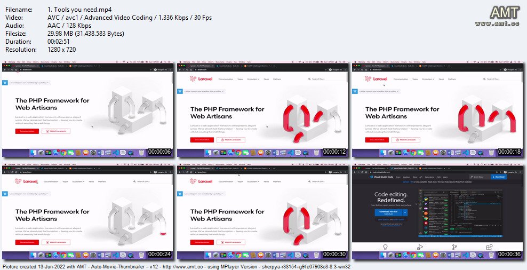Open the Docs nav item in the 00:00:36 thumbnail
This screenshot has width=527, height=270.
[398, 177]
